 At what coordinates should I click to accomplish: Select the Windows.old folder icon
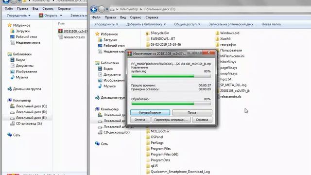pos(217,33)
